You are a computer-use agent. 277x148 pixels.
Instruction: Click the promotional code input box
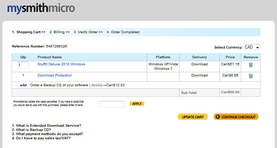point(112,104)
